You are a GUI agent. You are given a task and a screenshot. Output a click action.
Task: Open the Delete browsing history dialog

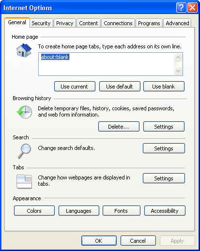(x=119, y=127)
